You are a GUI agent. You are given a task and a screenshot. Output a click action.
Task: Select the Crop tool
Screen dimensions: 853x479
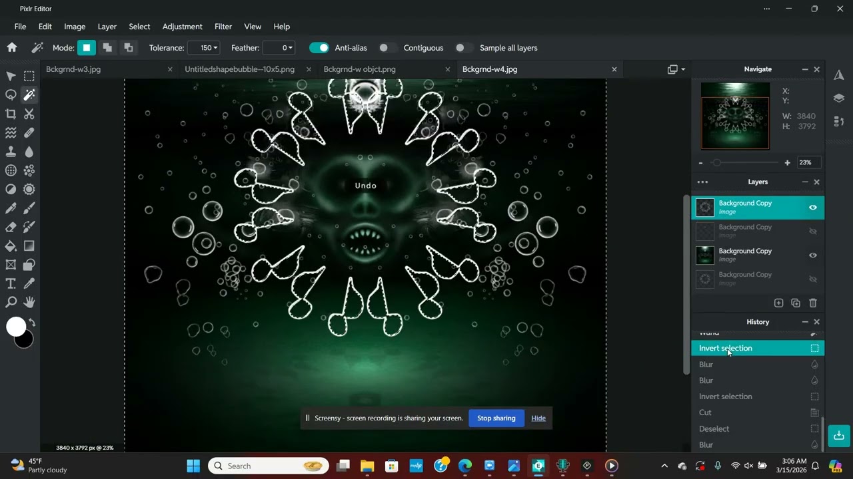coord(11,114)
